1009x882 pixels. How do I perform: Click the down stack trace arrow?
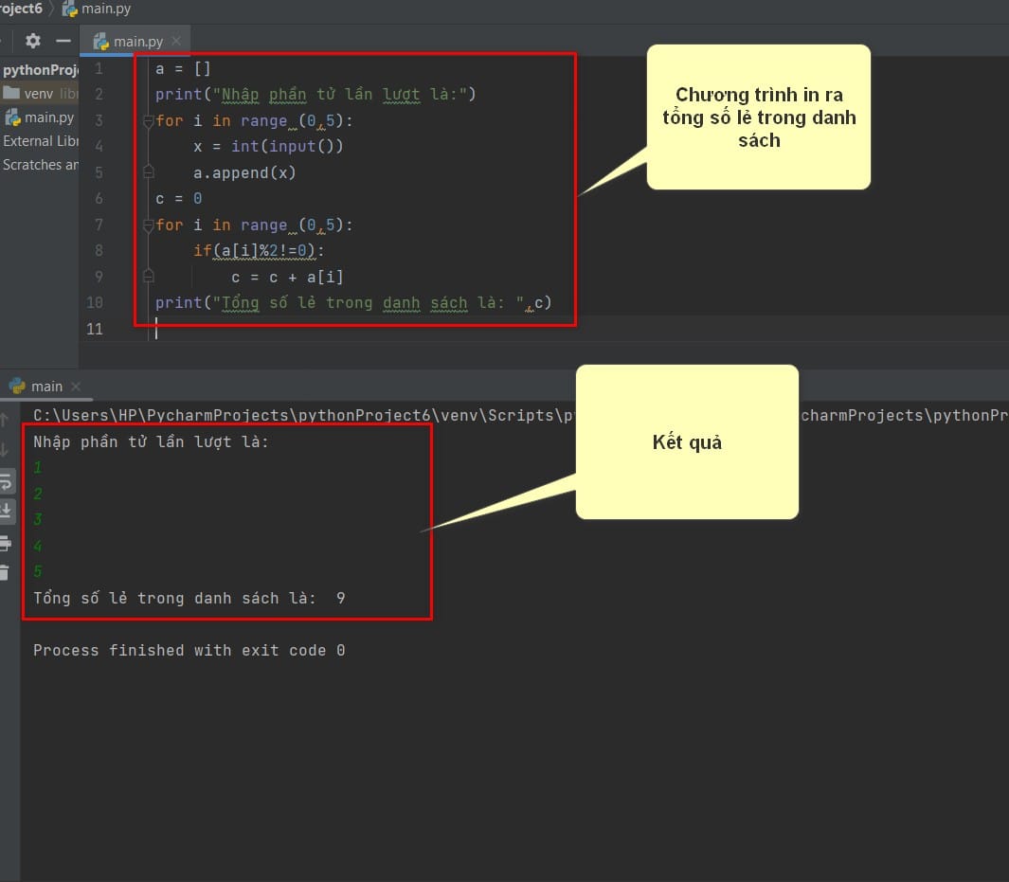coord(4,450)
